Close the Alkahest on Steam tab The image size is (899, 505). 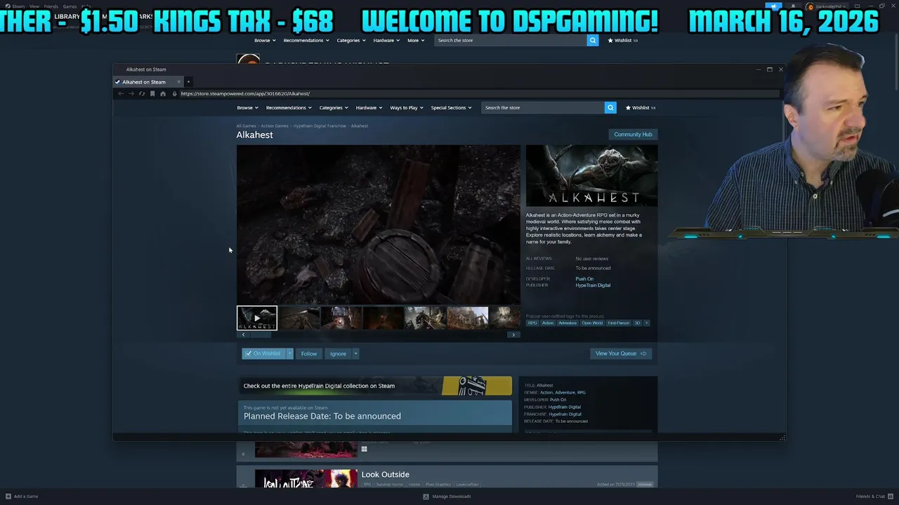tap(178, 82)
